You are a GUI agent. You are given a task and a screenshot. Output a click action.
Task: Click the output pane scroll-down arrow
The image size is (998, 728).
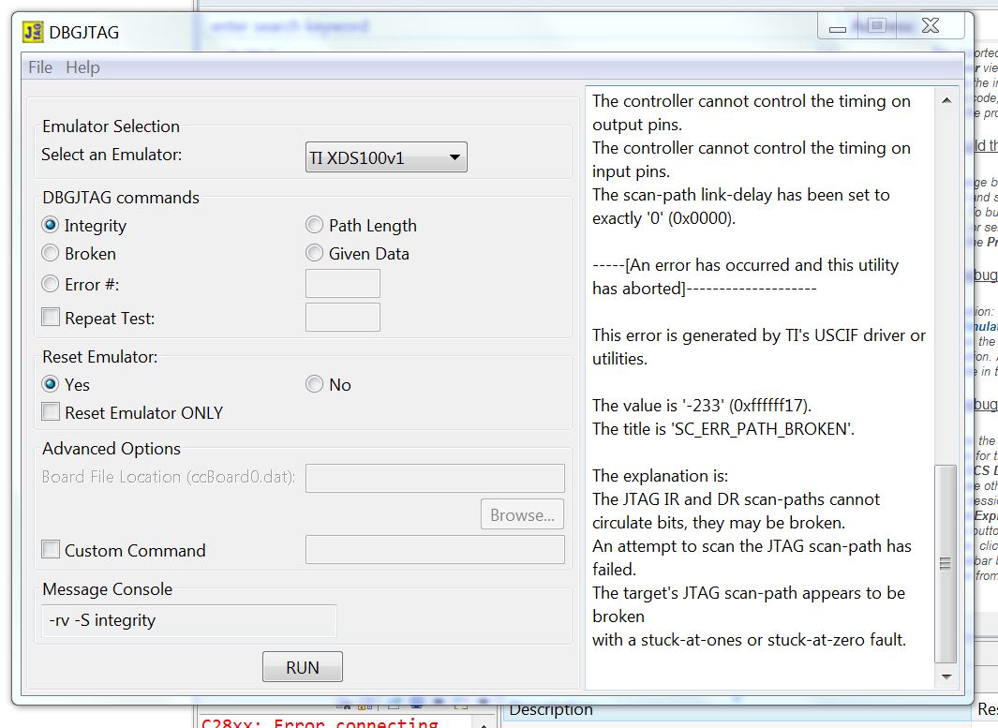(946, 676)
